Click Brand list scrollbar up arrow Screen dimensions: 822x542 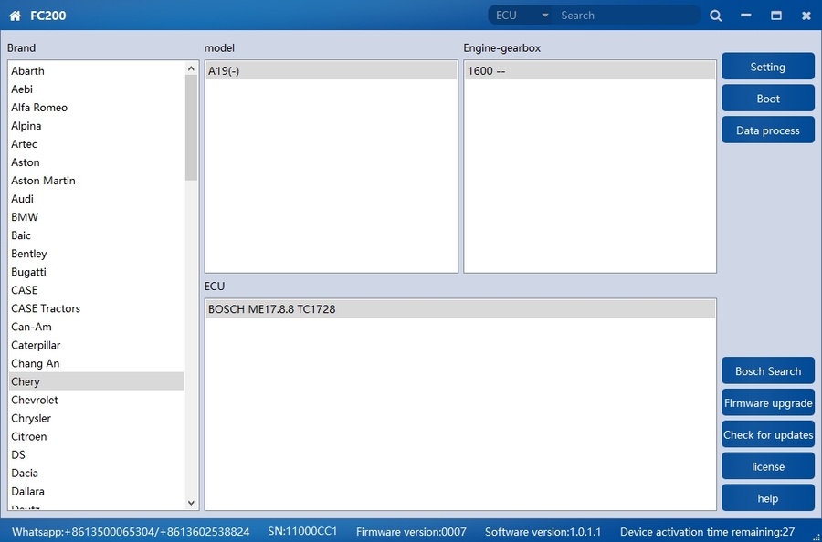(191, 68)
